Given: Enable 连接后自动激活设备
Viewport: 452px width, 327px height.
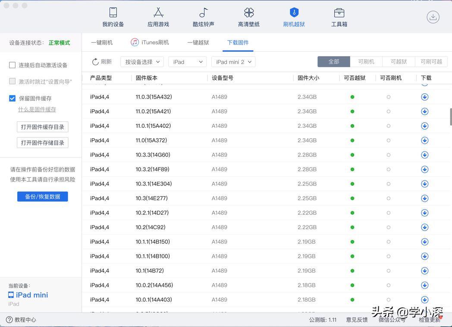Looking at the screenshot, I should [x=12, y=65].
